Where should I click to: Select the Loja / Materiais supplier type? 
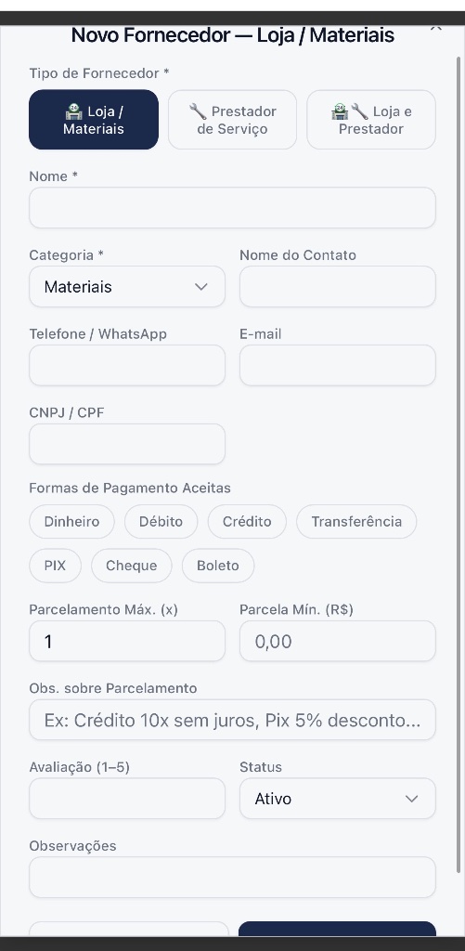pos(94,120)
